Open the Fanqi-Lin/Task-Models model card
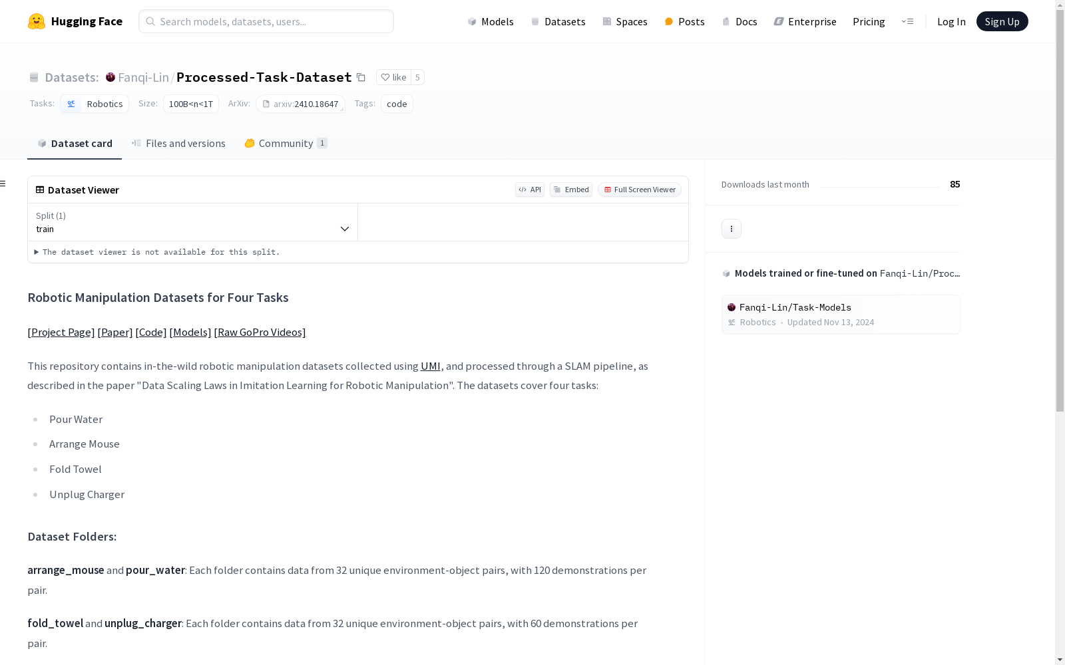 841,314
